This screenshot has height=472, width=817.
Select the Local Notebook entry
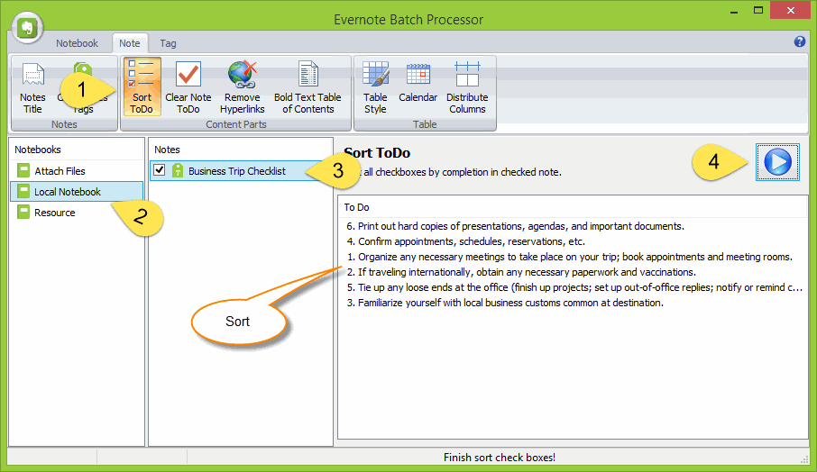[76, 192]
